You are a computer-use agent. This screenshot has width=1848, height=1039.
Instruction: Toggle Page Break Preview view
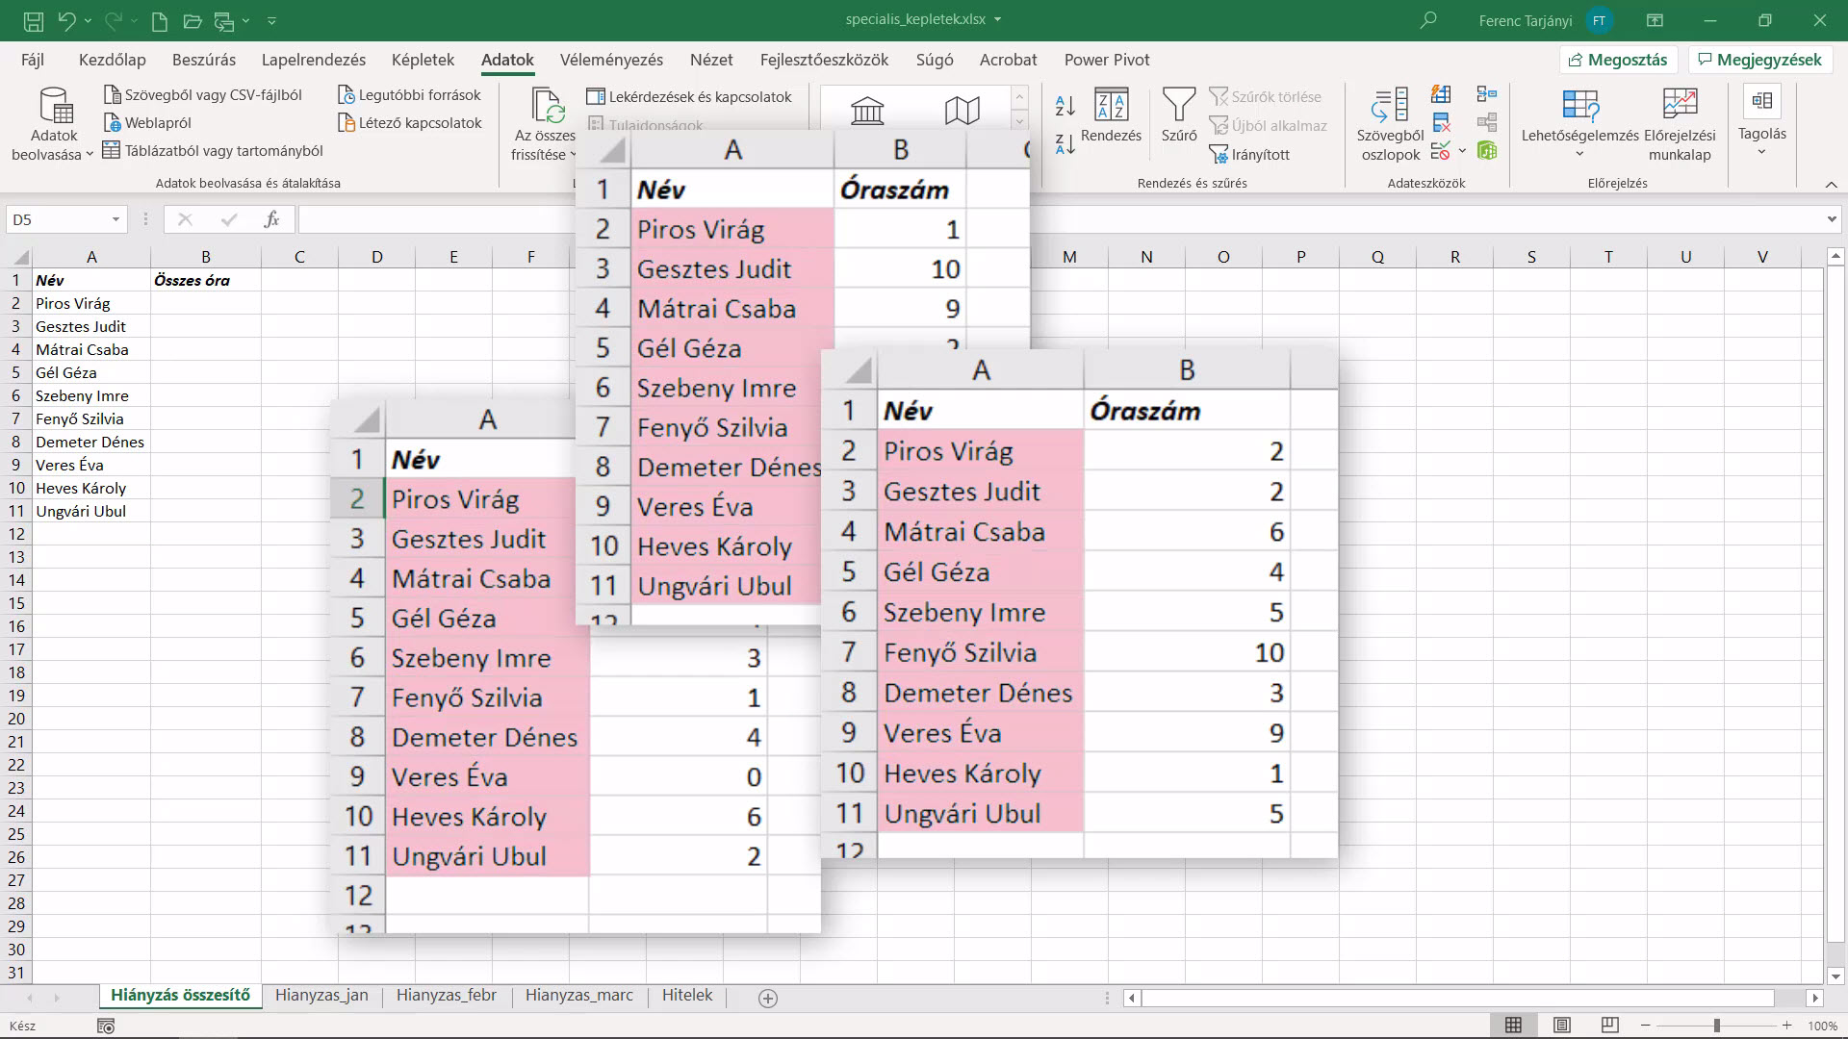click(x=1609, y=1026)
